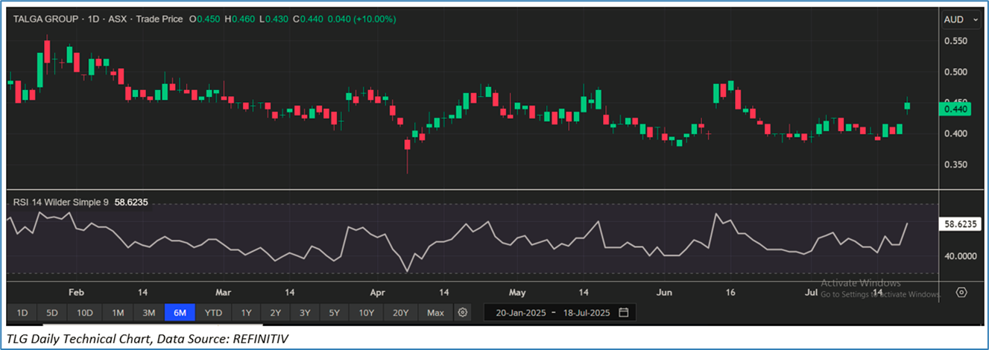Screen dimensions: 989x350
Task: Click the green 0.440 price tag
Action: pos(955,109)
